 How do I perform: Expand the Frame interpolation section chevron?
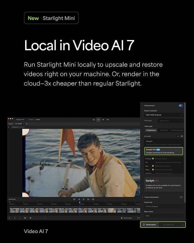(143, 197)
